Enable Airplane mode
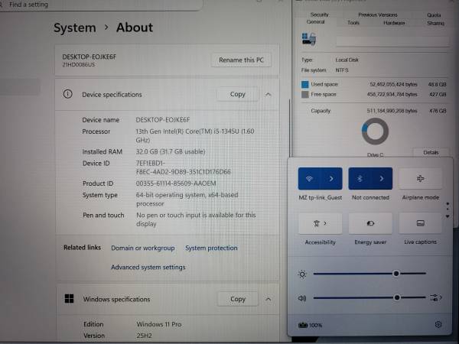The width and height of the screenshot is (459, 344). [420, 179]
